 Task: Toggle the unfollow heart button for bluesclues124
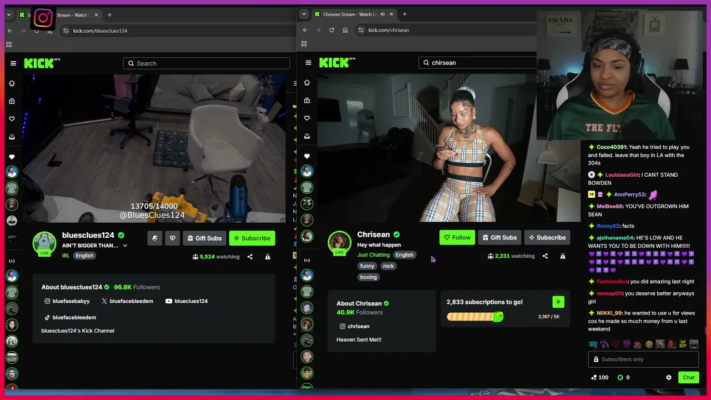(x=172, y=238)
